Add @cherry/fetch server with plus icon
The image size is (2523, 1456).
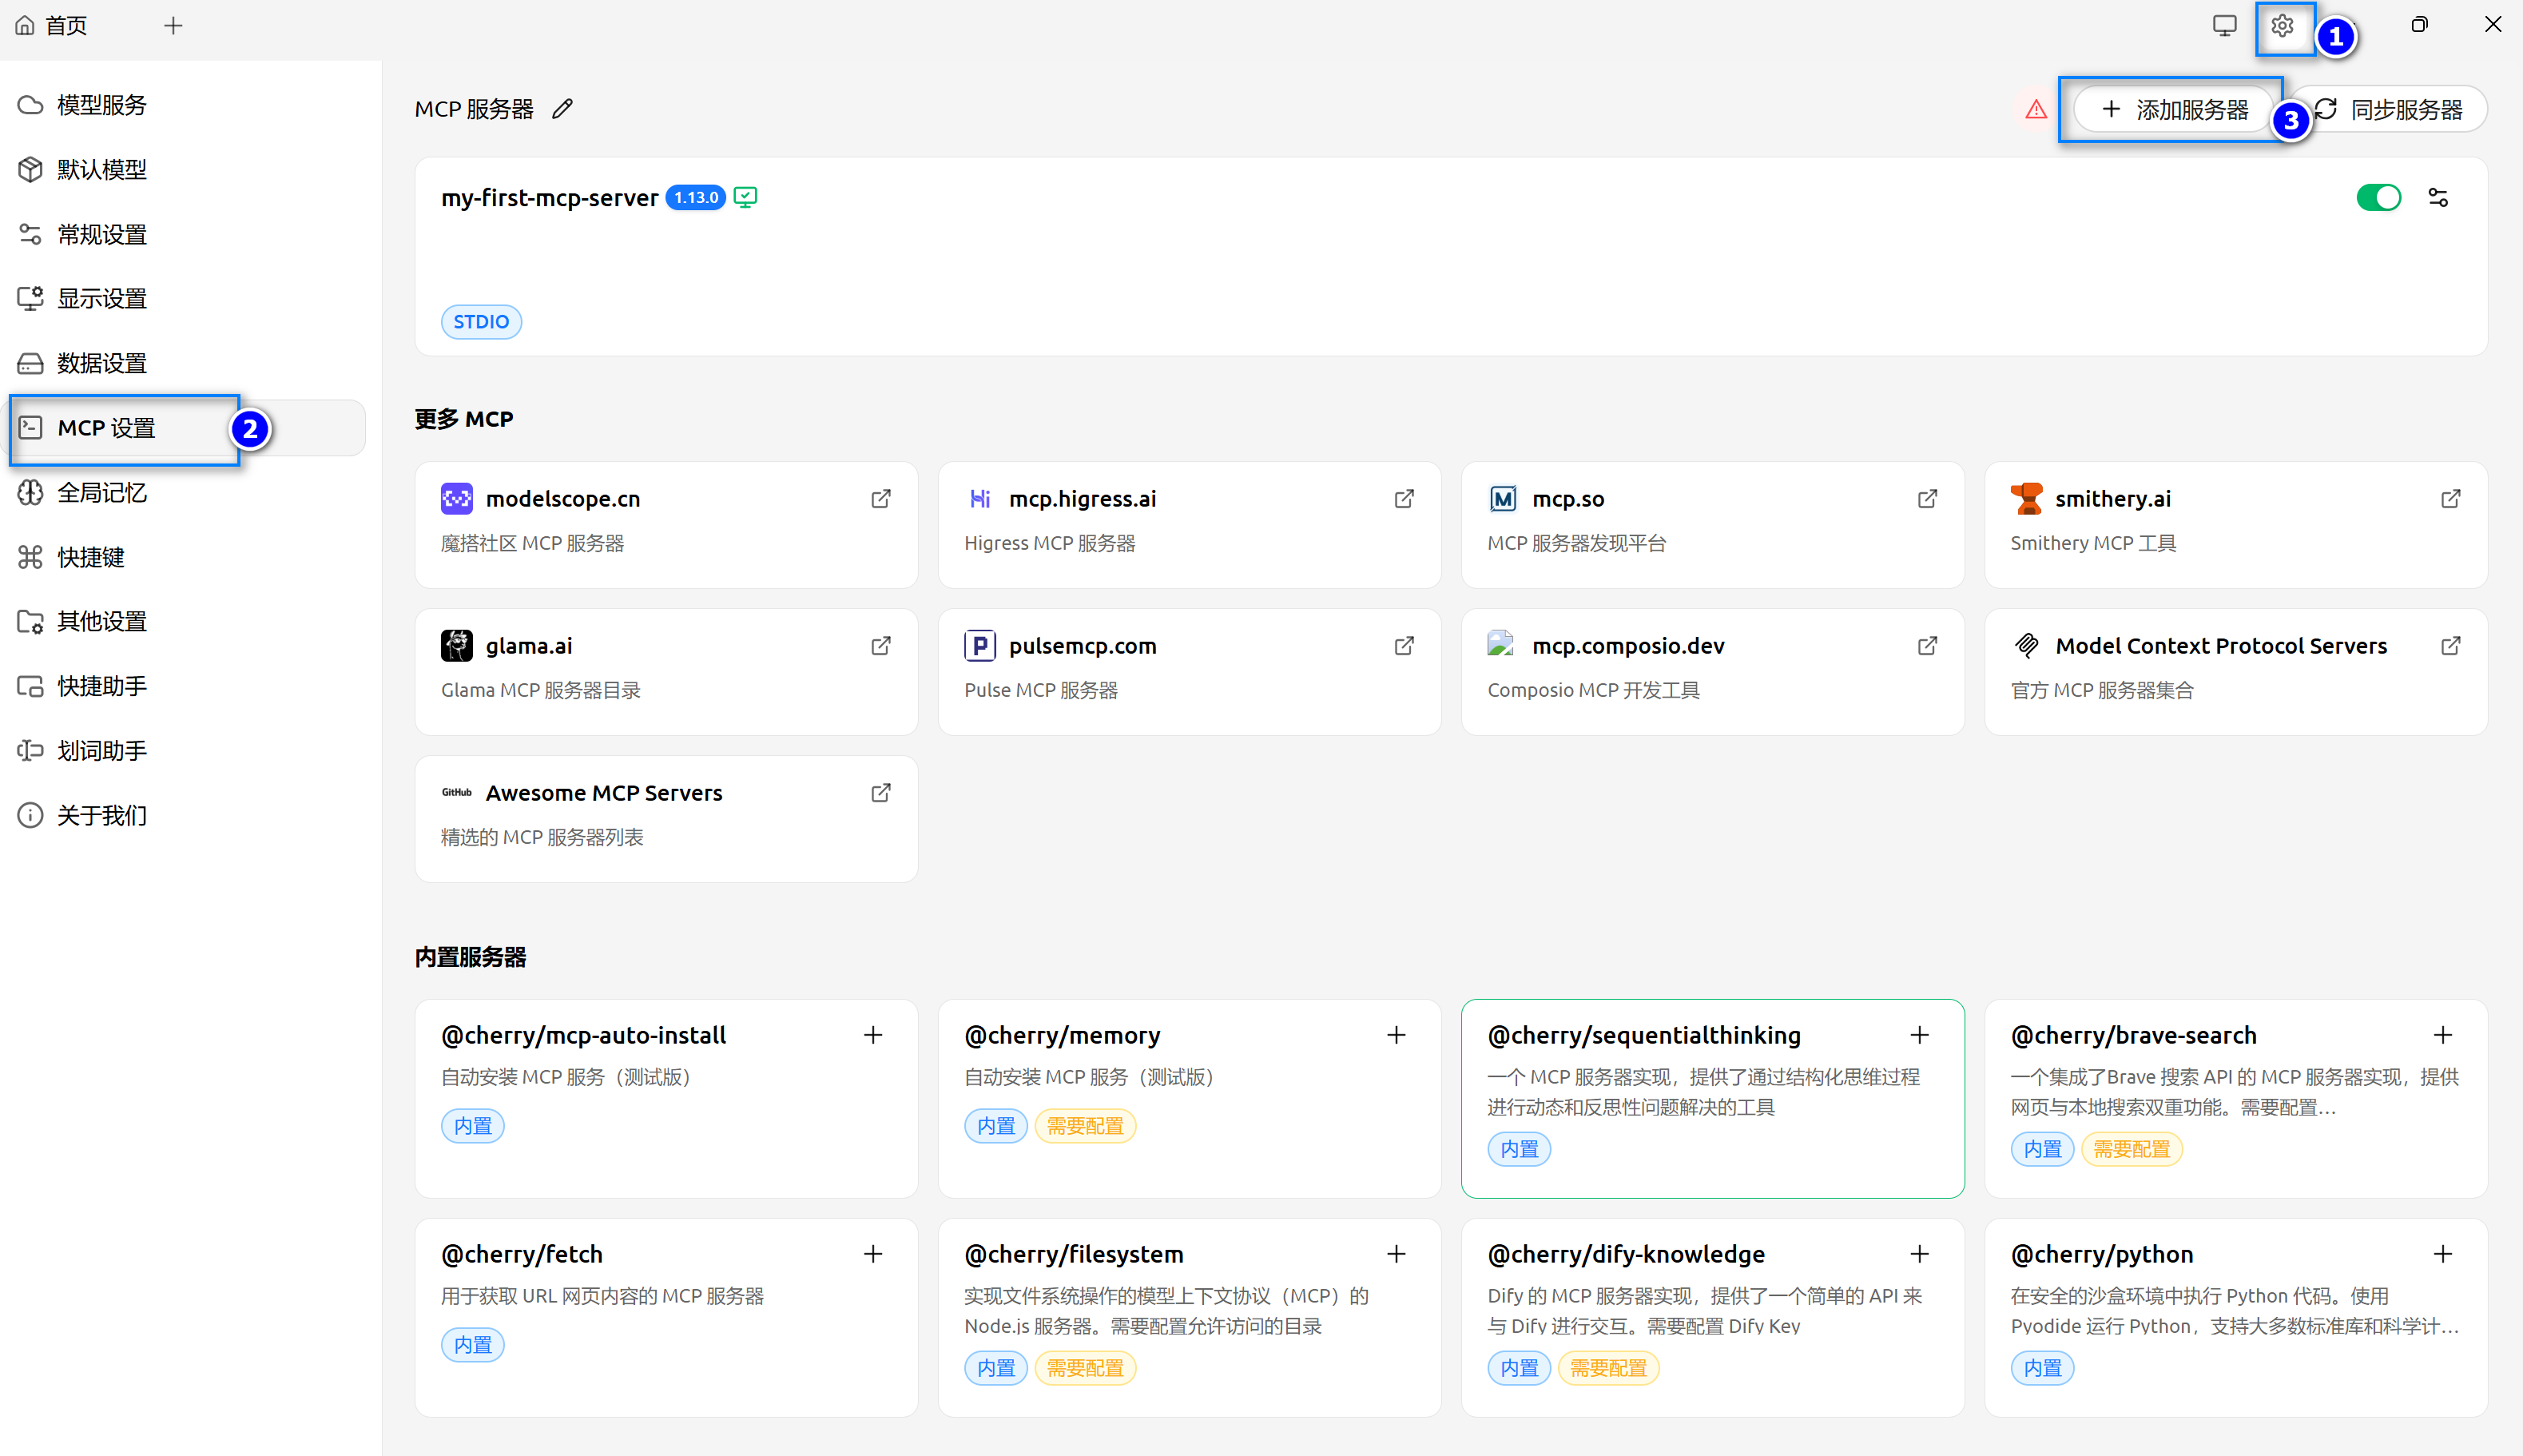pos(872,1254)
